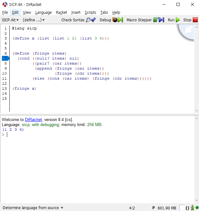Expand the (define ...) definitions dropdown
The height and width of the screenshot is (211, 199).
point(33,20)
